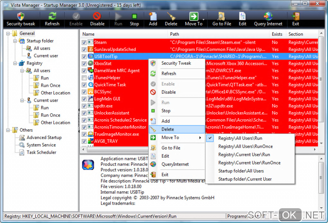Collapse the Registry tree node
This screenshot has width=328, height=223.
[15, 63]
